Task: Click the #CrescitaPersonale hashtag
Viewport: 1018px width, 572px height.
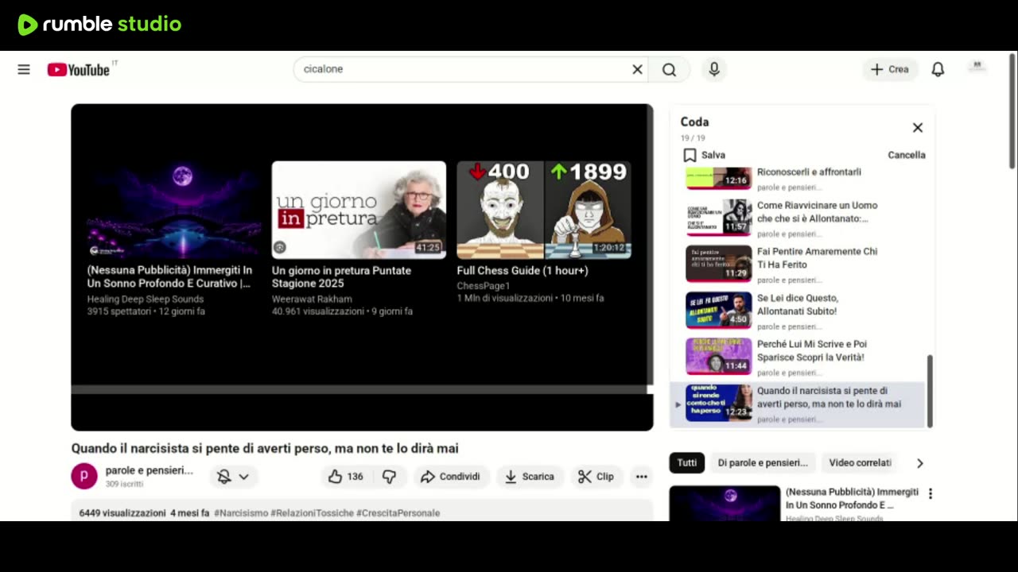Action: click(398, 513)
